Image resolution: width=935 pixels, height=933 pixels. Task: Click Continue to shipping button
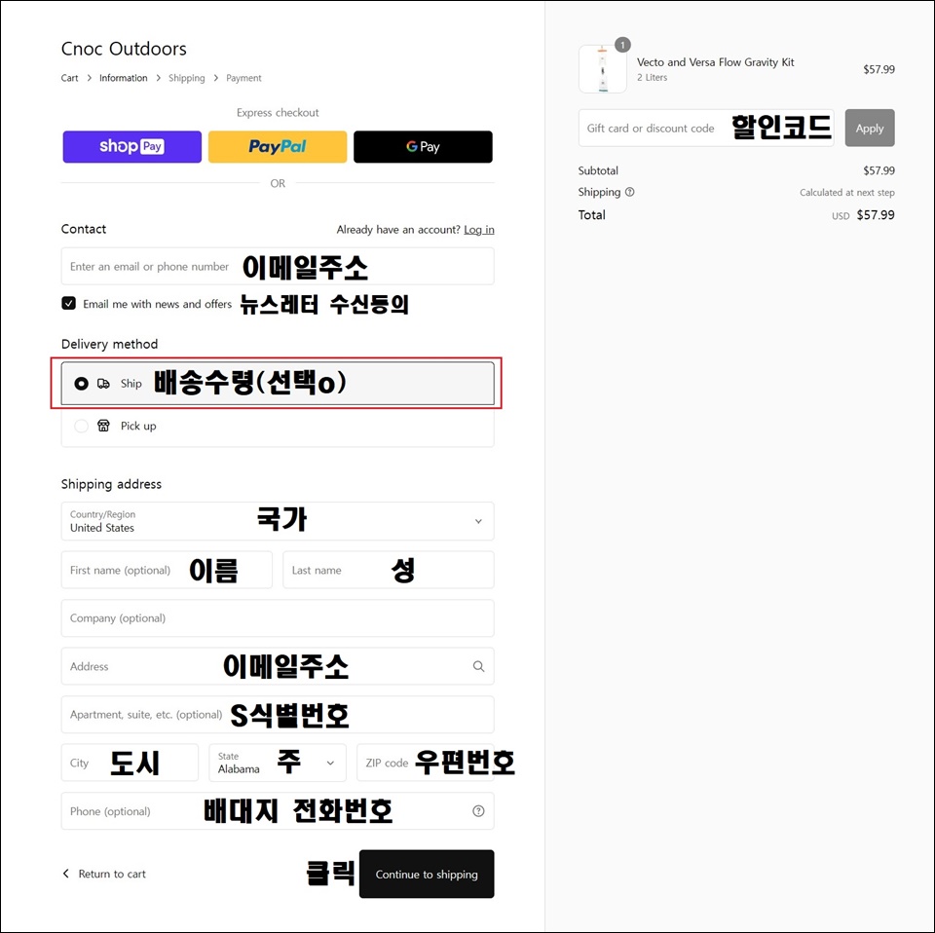(427, 874)
